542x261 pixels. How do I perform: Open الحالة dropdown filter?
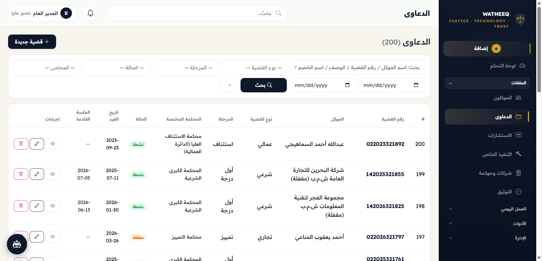(x=116, y=68)
